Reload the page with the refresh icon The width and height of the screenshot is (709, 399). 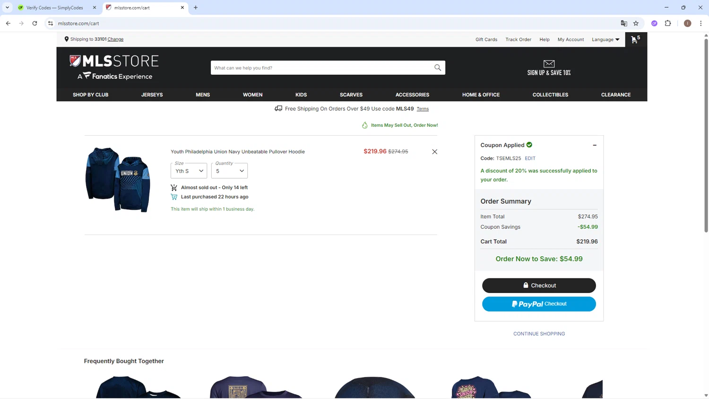click(35, 23)
